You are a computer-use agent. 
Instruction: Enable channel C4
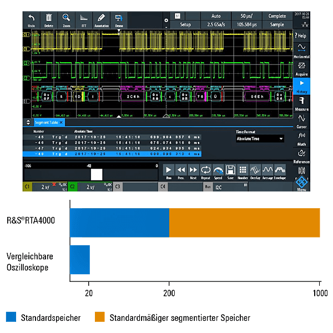tap(163, 186)
